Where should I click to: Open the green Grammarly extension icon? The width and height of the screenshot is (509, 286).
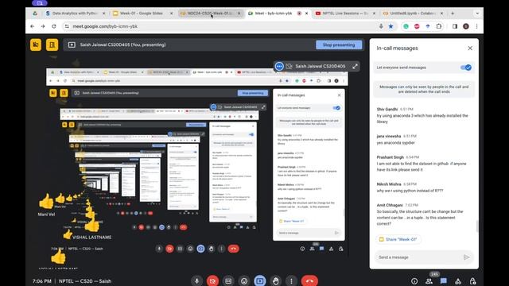point(406,26)
